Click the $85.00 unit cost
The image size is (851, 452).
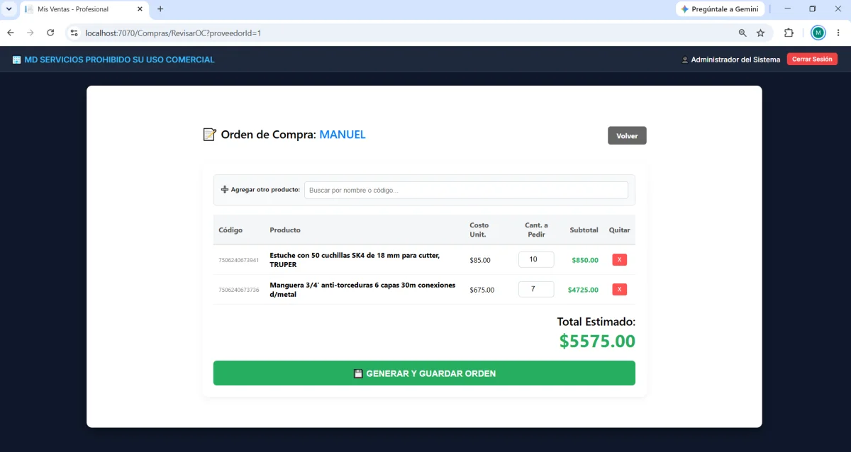pyautogui.click(x=480, y=260)
